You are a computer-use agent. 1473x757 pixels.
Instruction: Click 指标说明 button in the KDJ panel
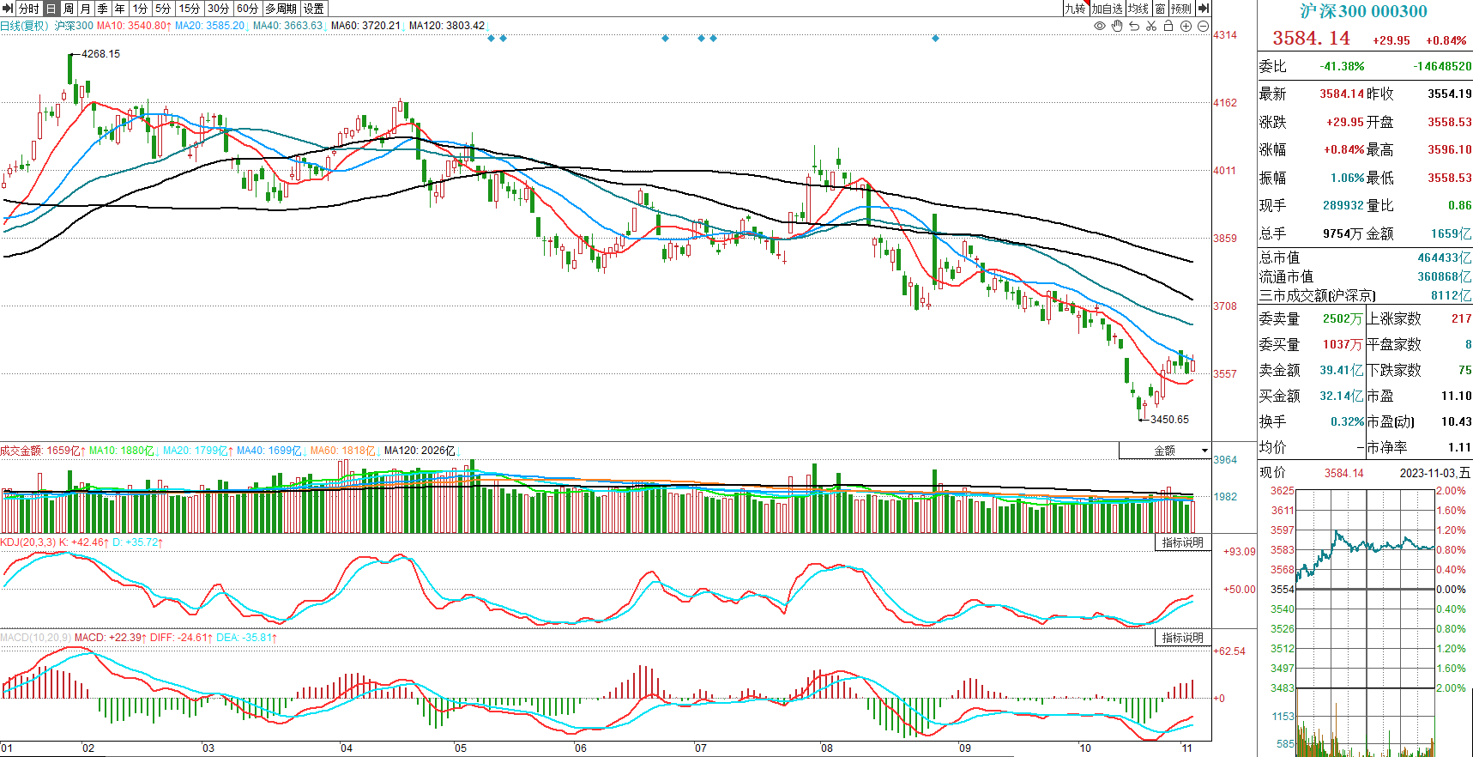coord(1182,542)
